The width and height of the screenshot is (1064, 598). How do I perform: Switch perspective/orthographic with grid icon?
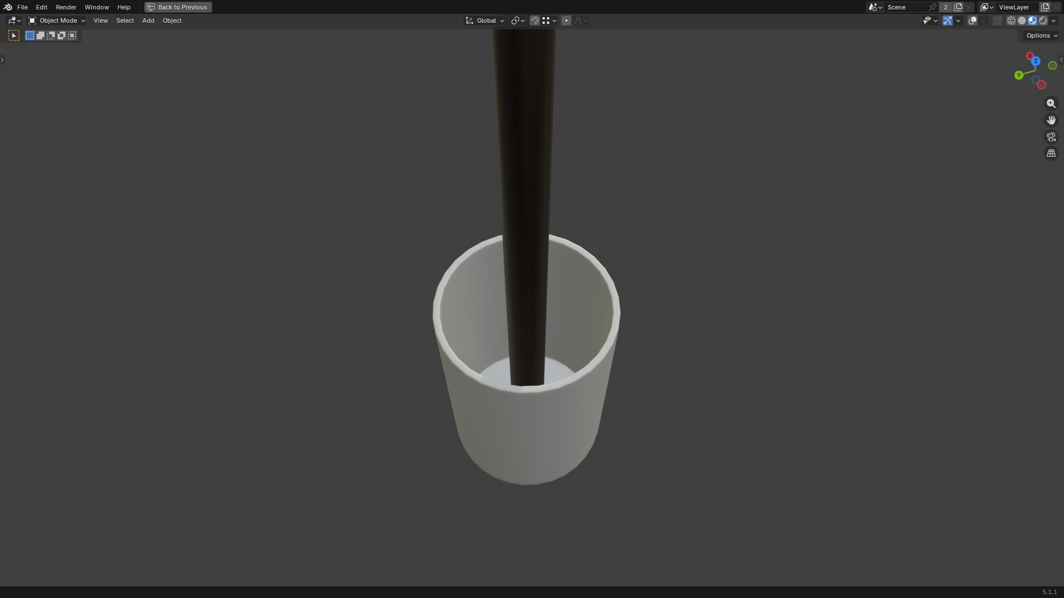click(1051, 153)
